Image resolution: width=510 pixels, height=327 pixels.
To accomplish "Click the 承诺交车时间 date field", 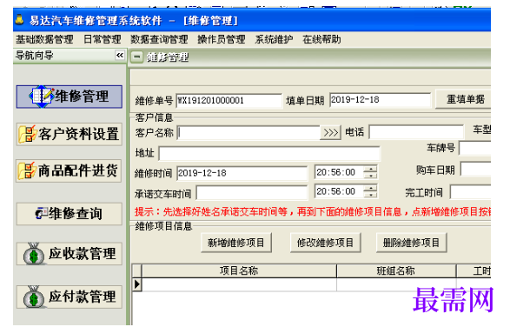I will coord(252,193).
